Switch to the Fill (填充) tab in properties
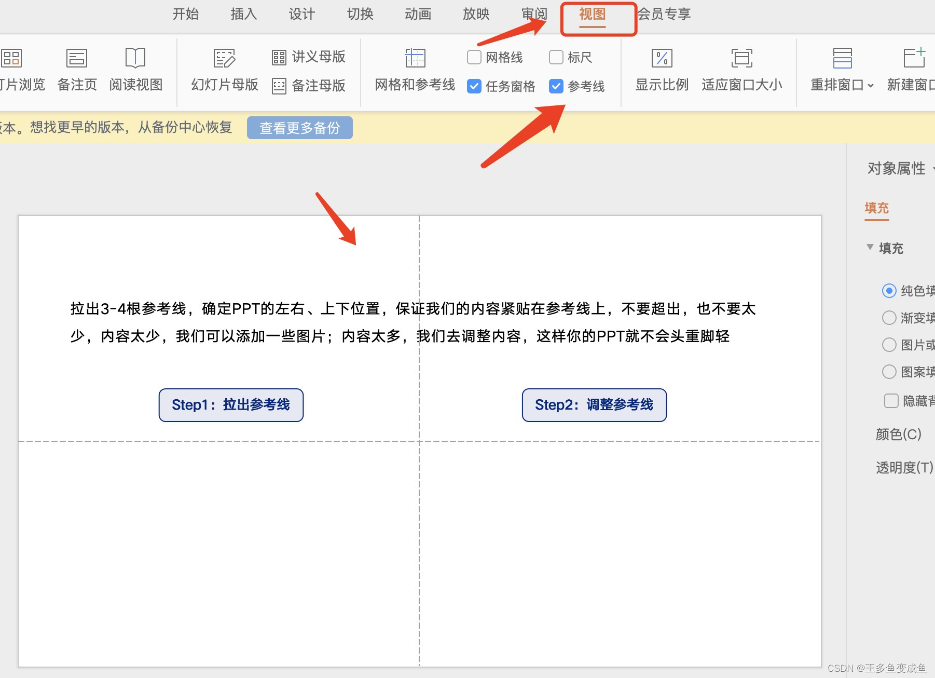Screen dimensions: 935x678 (x=877, y=208)
